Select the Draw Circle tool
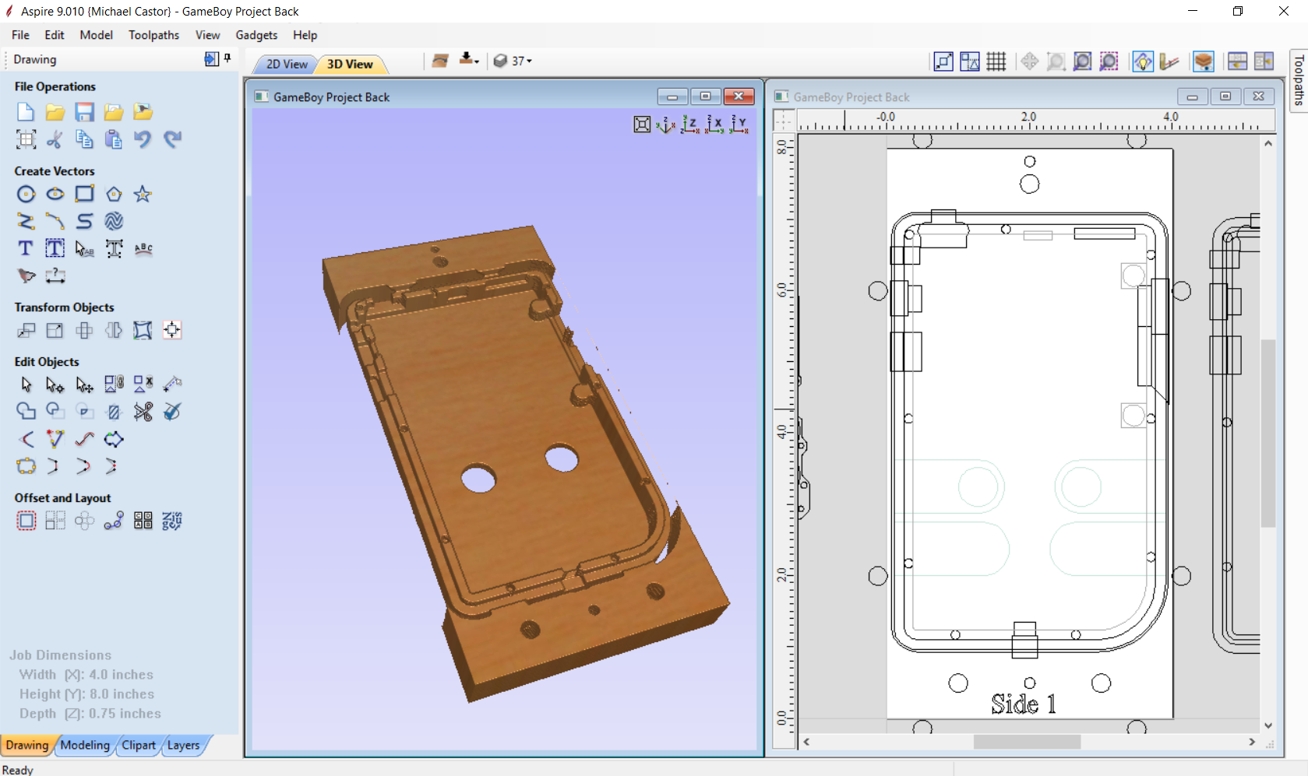This screenshot has height=776, width=1308. (x=26, y=194)
